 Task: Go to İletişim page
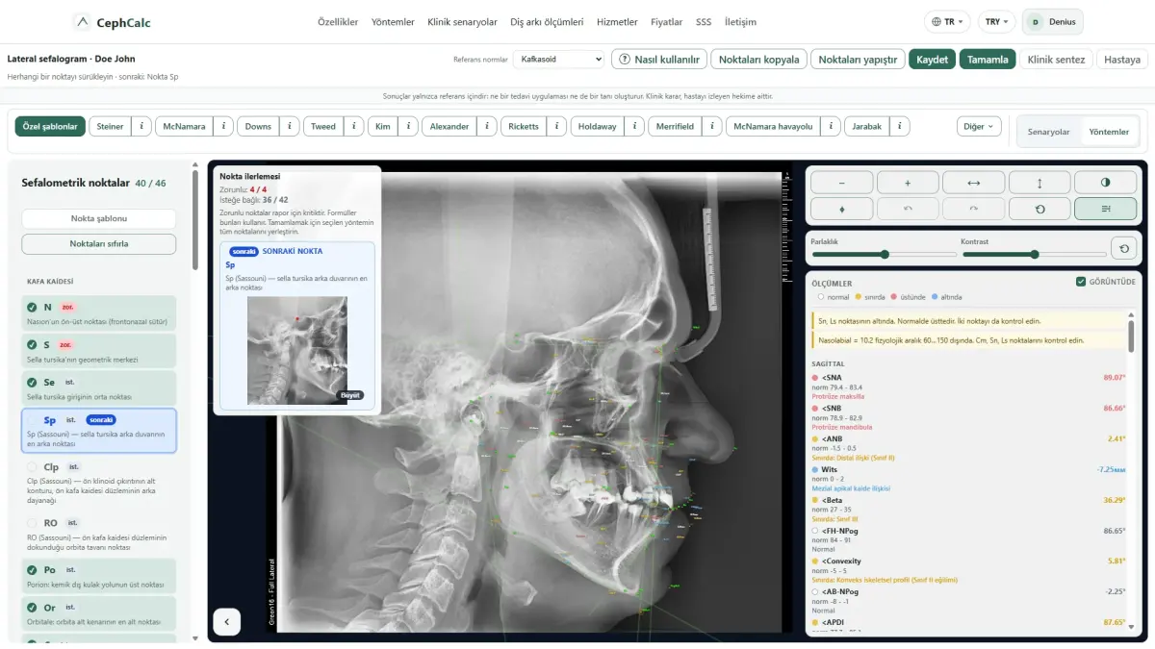740,22
